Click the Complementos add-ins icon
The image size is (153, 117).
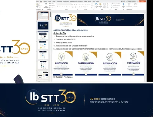coord(129,4)
